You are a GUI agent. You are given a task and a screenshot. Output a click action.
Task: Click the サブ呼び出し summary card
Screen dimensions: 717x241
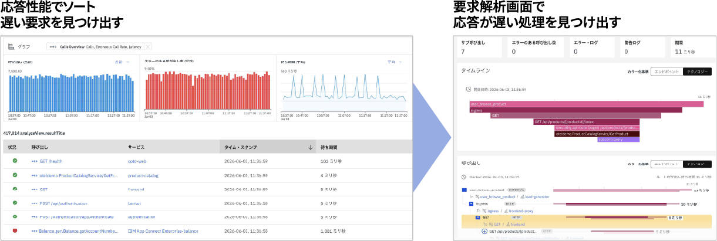479,47
